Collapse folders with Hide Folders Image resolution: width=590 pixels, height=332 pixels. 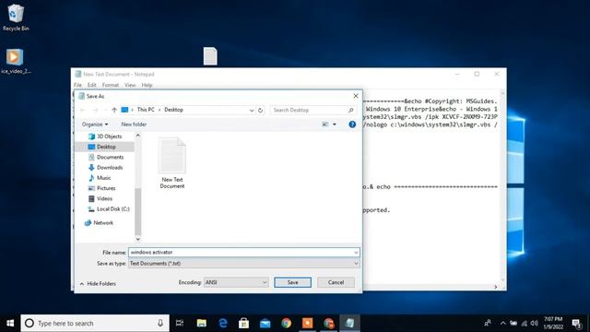coord(98,284)
